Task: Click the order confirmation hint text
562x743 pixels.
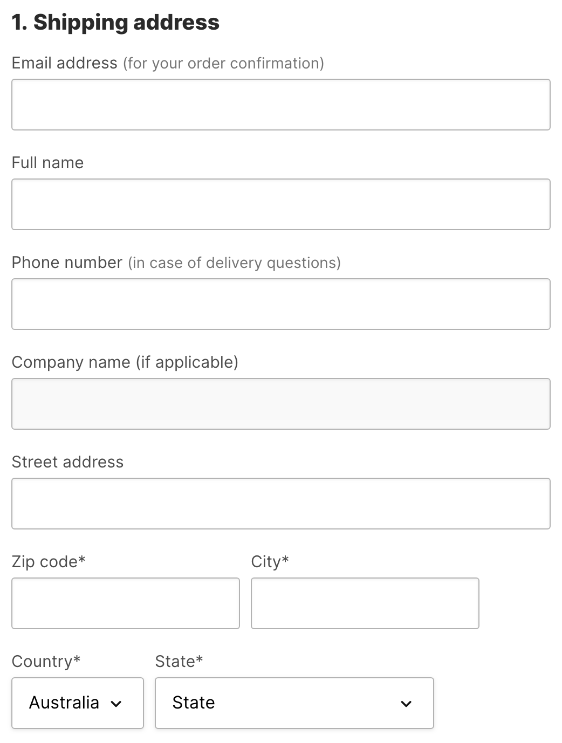Action: (223, 63)
